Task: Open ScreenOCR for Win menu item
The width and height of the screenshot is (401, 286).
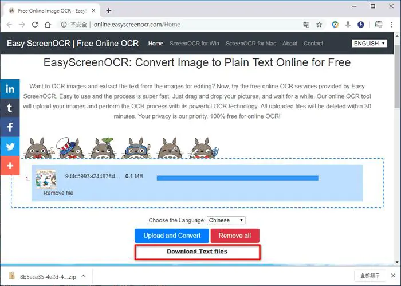Action: [x=194, y=44]
